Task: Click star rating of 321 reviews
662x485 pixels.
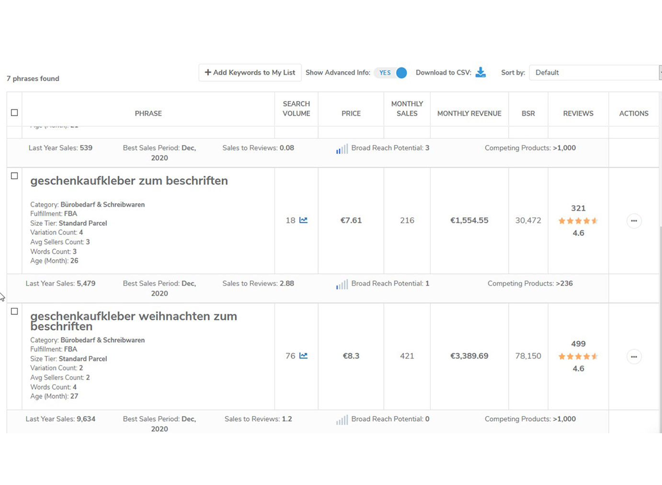Action: 578,221
